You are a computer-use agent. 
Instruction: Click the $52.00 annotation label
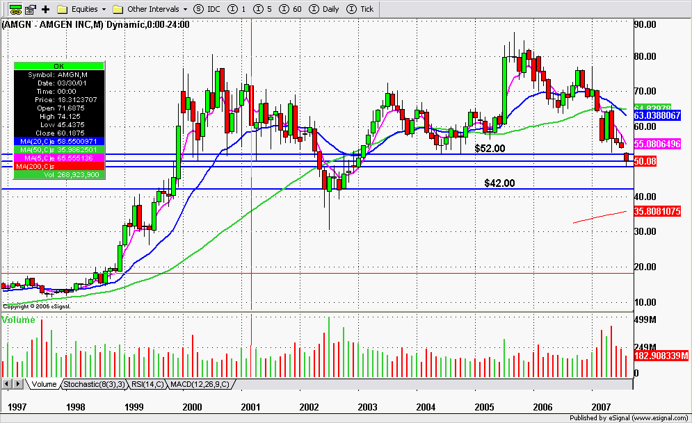pyautogui.click(x=490, y=149)
